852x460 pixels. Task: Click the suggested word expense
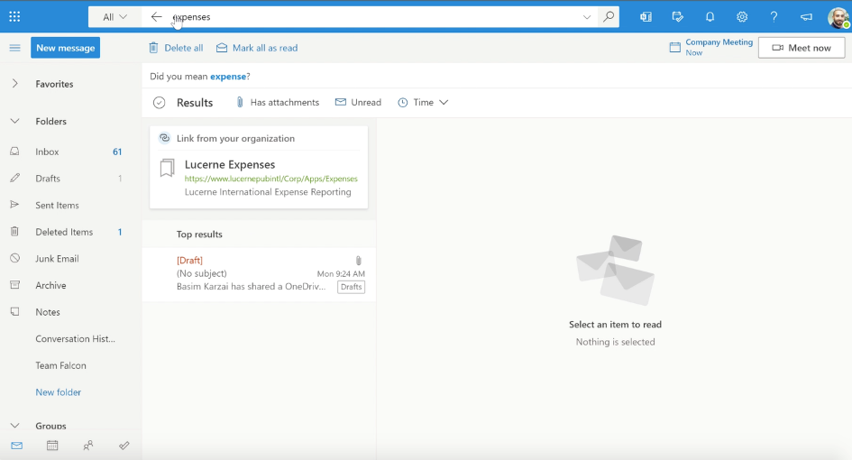(228, 76)
